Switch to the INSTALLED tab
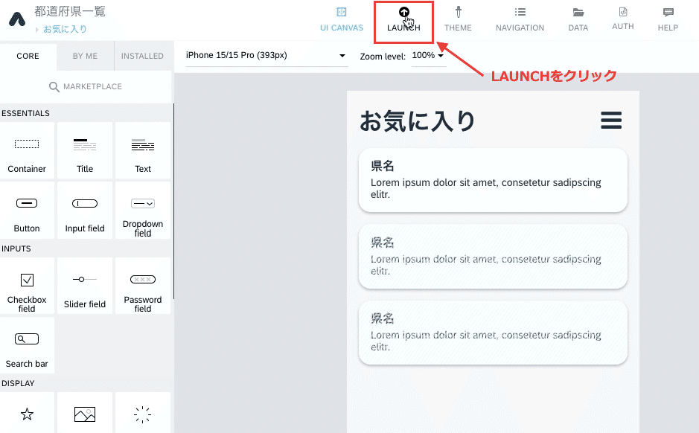This screenshot has width=699, height=433. pyautogui.click(x=143, y=56)
